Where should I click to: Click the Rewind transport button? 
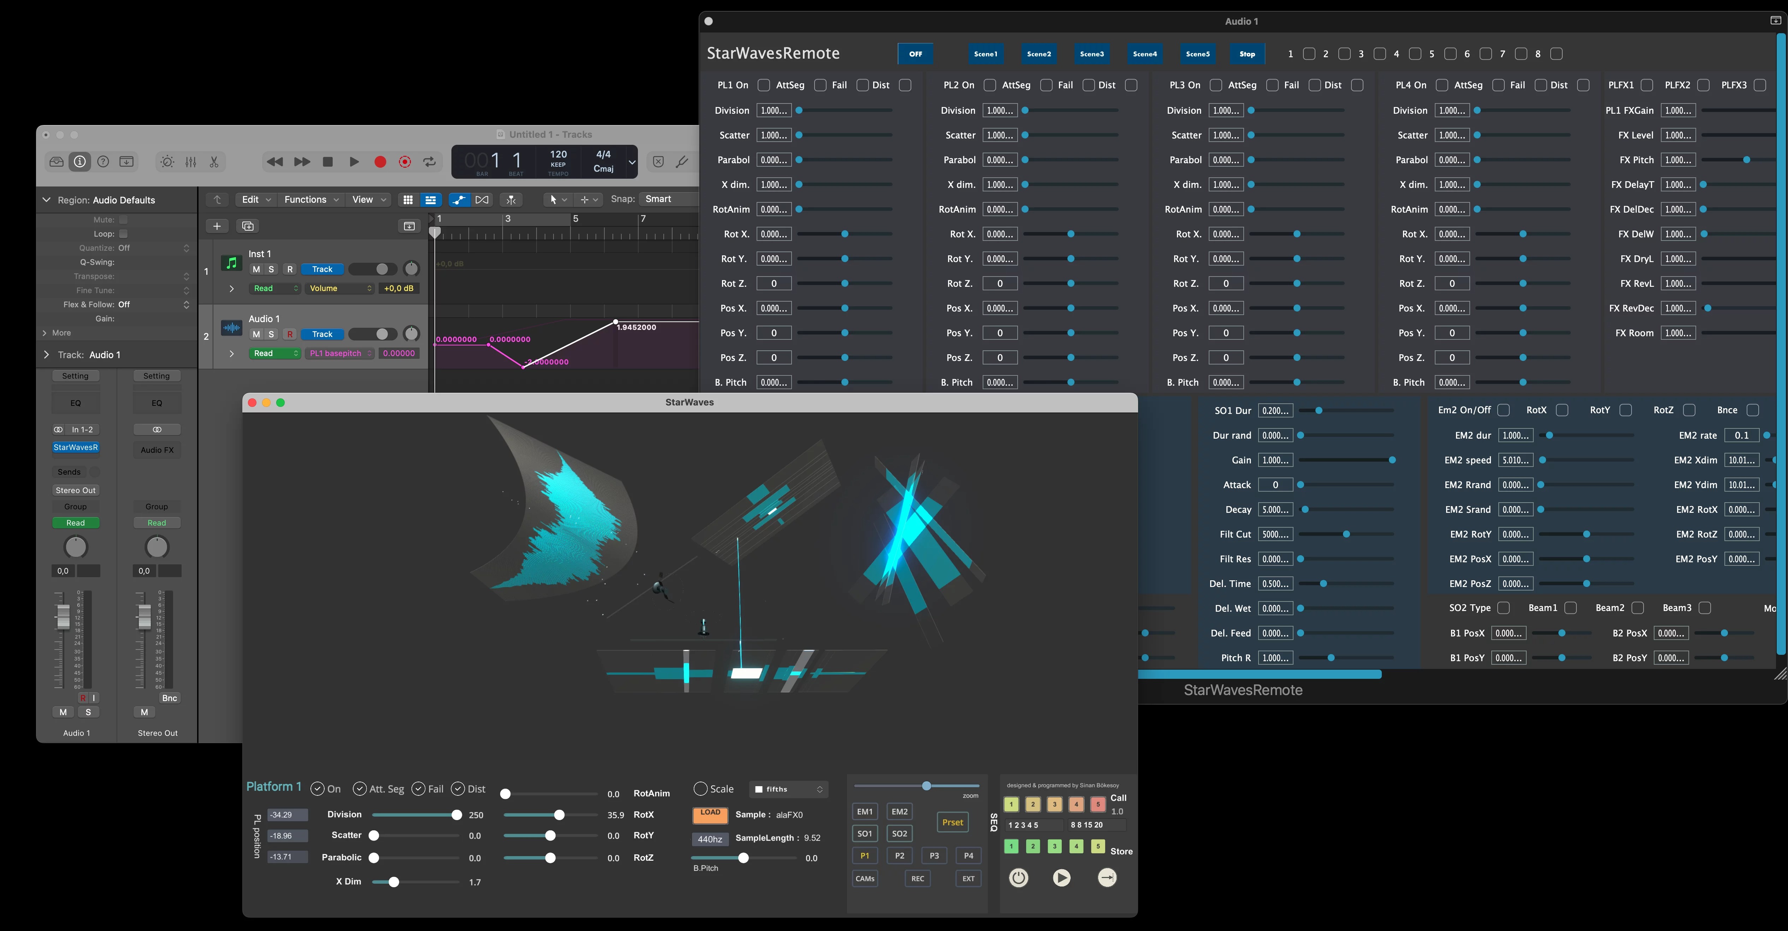coord(275,162)
